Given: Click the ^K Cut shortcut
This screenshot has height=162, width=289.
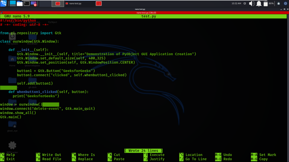Looking at the screenshot, I should tap(114, 155).
